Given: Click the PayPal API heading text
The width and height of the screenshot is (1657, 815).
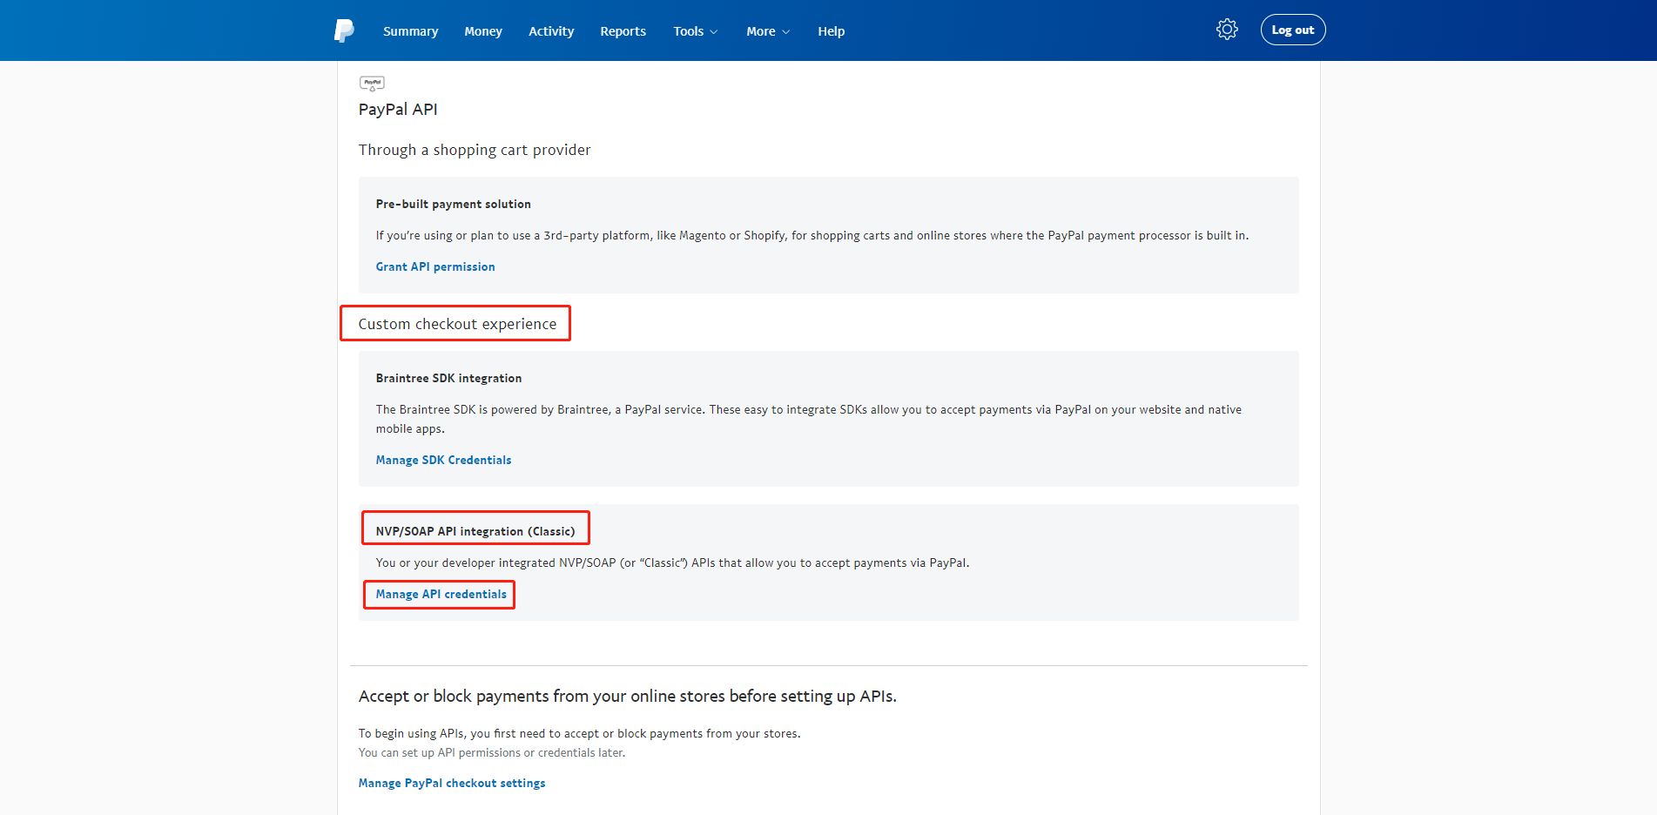Looking at the screenshot, I should click(398, 109).
